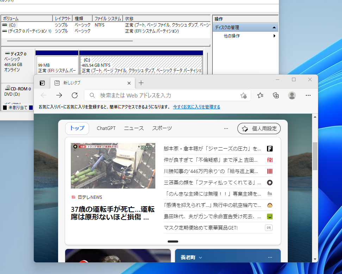Screen dimensions: 342x274
Task: Open weather card more options ellipsis
Action: (x=270, y=257)
